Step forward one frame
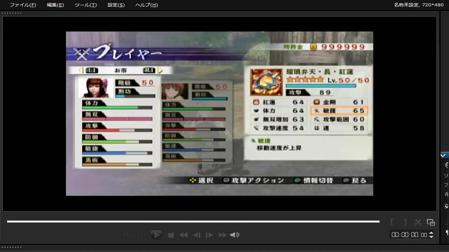Viewport: 449px width, 252px height. (210, 235)
